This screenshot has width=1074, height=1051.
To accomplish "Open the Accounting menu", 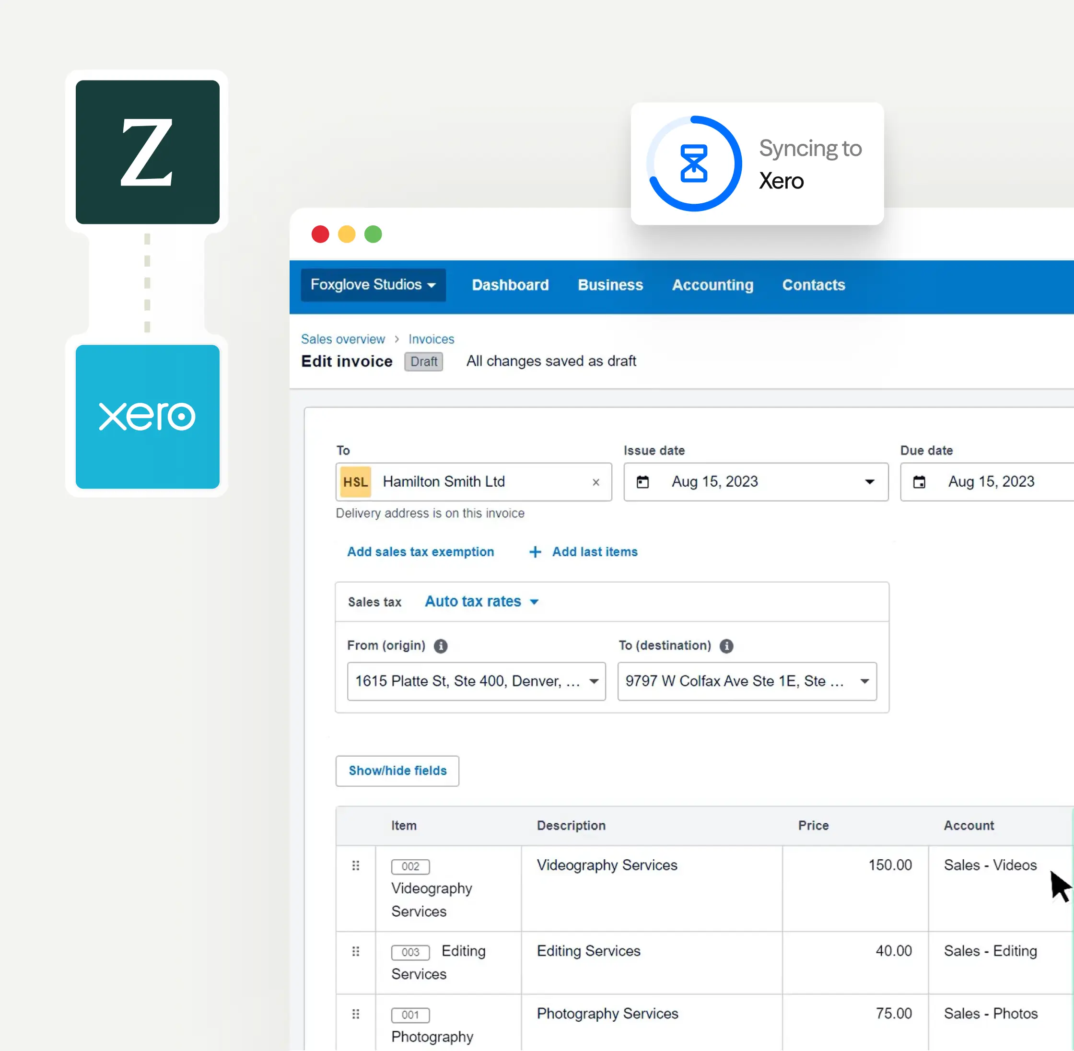I will (712, 285).
